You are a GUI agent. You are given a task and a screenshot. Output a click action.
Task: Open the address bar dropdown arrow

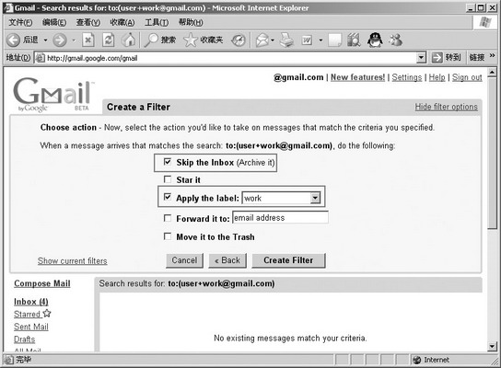pos(422,58)
